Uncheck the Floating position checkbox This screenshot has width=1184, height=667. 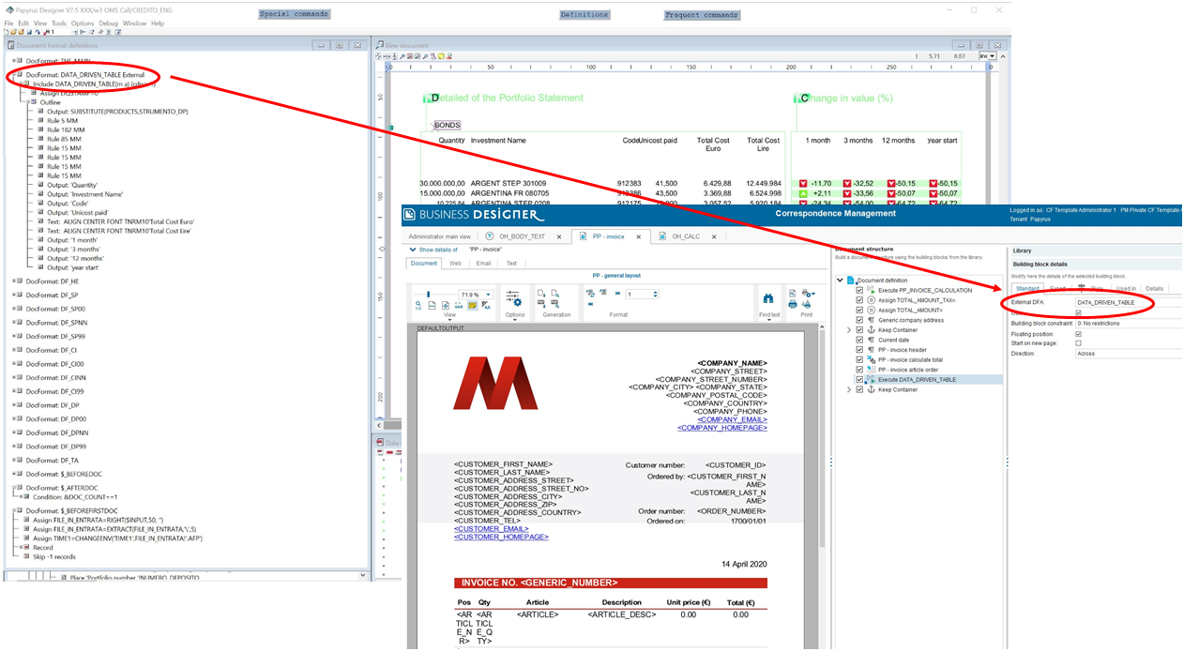[x=1078, y=334]
